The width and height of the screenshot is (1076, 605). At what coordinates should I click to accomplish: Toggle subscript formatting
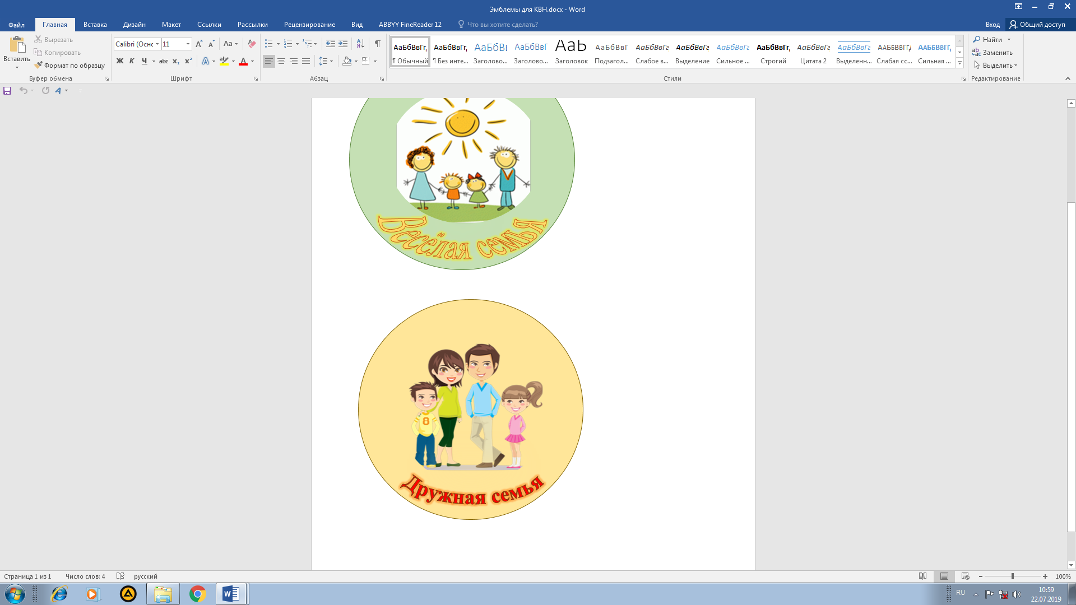[x=176, y=61]
